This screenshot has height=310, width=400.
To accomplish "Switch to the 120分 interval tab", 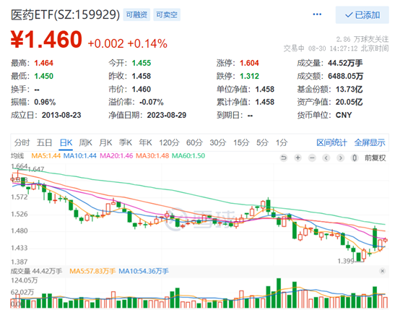I will coord(170,142).
